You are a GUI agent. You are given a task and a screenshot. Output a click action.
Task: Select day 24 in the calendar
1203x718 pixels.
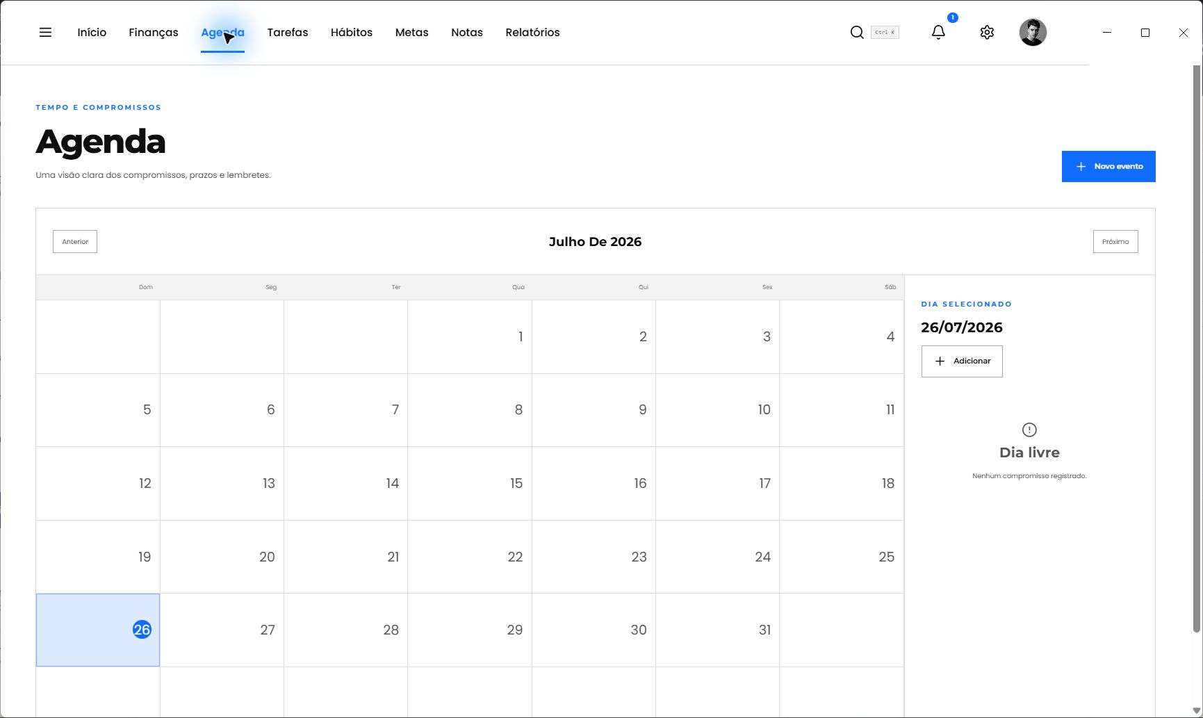[717, 557]
